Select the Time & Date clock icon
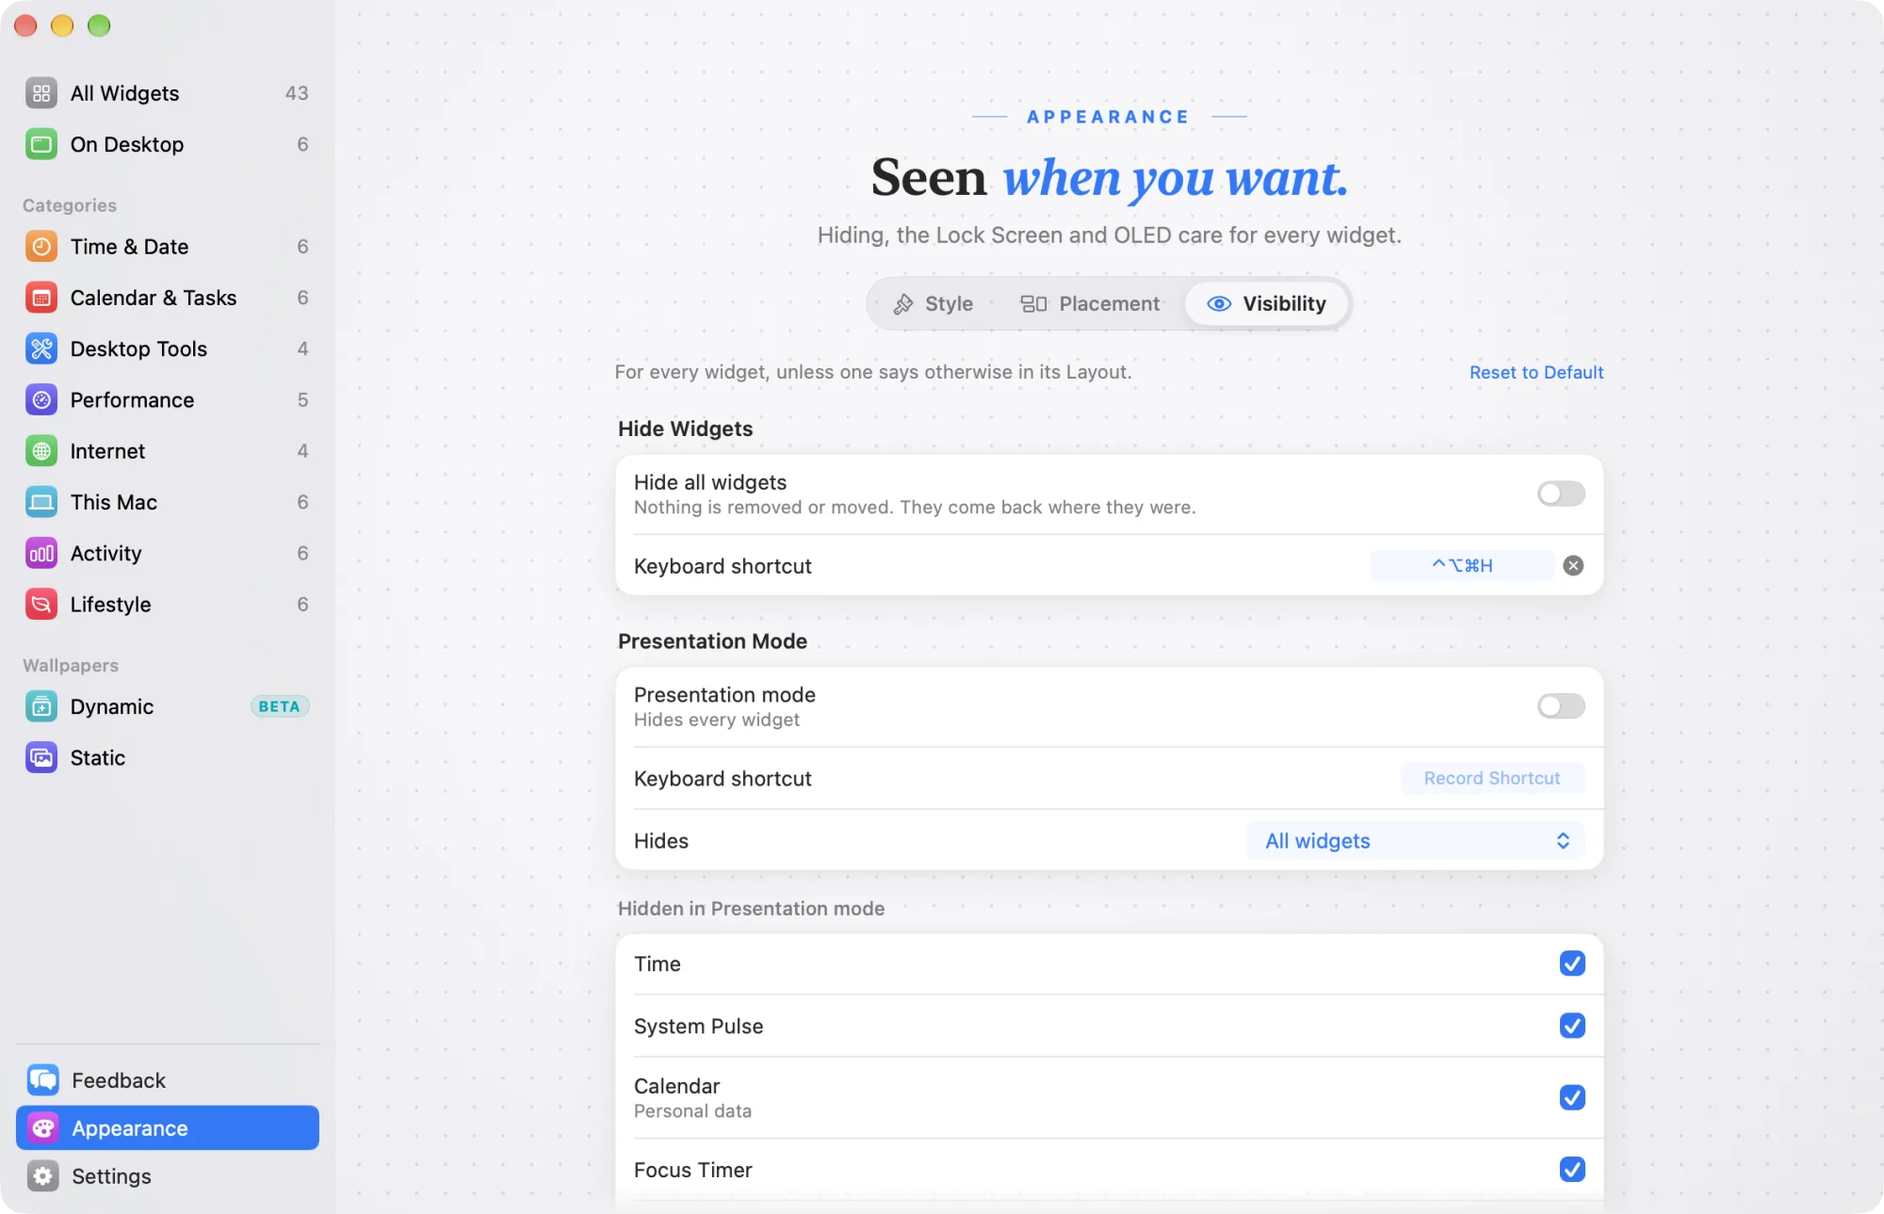The height and width of the screenshot is (1214, 1884). click(41, 247)
